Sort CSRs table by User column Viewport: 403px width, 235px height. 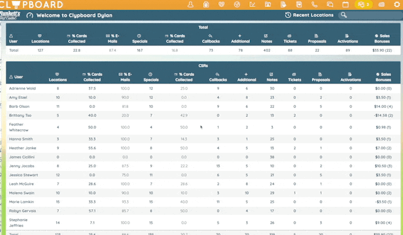16,77
